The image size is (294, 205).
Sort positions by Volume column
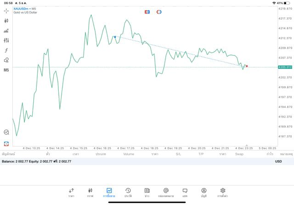[129, 154]
